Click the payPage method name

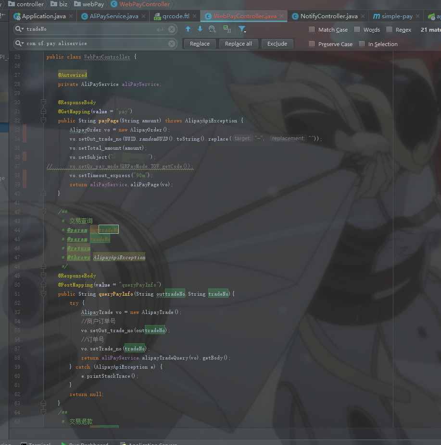[108, 120]
